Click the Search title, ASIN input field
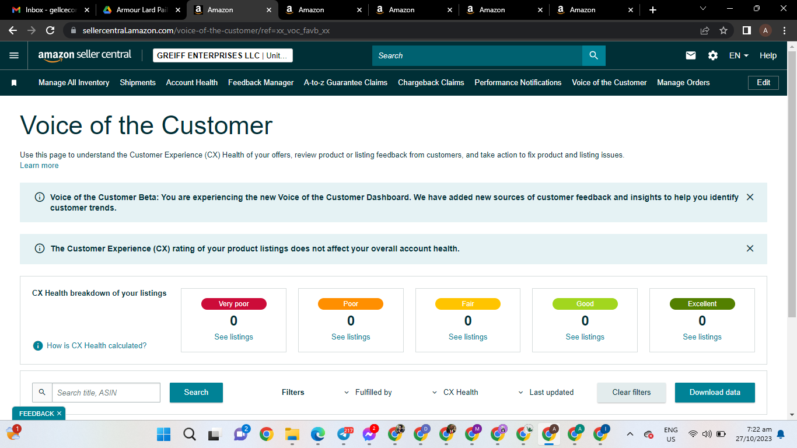 [x=106, y=393]
